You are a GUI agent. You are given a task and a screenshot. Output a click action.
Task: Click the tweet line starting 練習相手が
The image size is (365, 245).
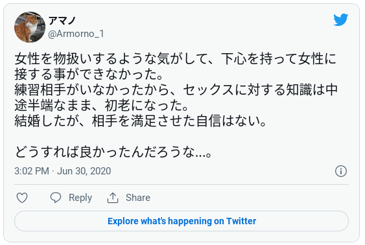176,90
